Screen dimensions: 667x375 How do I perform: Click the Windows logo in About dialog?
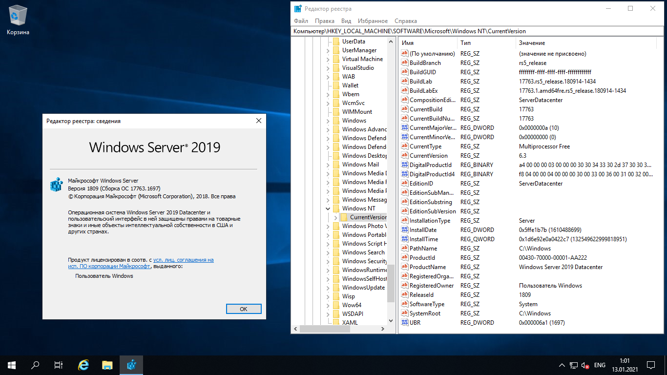click(x=57, y=185)
